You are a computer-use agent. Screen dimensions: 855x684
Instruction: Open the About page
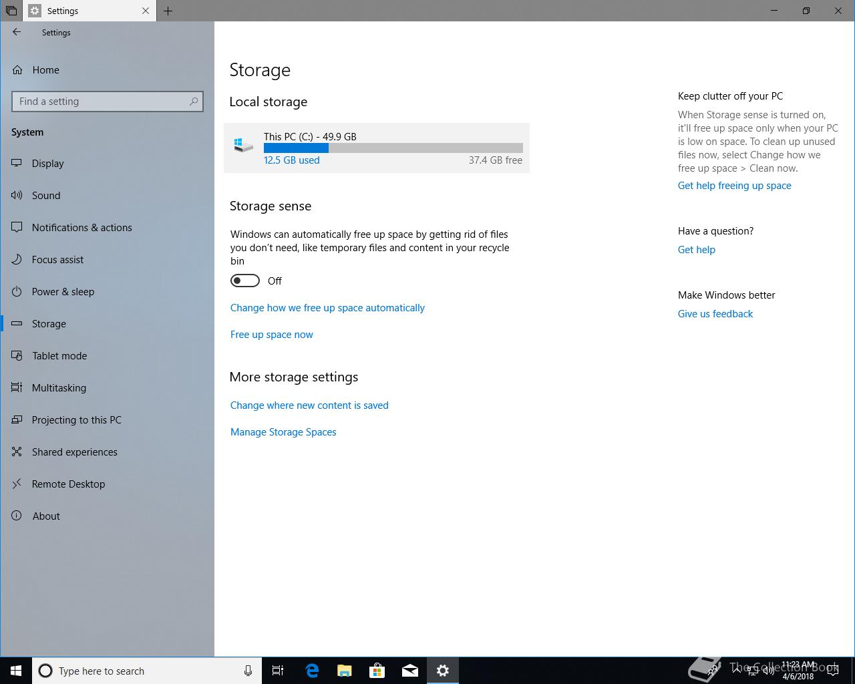(107, 516)
